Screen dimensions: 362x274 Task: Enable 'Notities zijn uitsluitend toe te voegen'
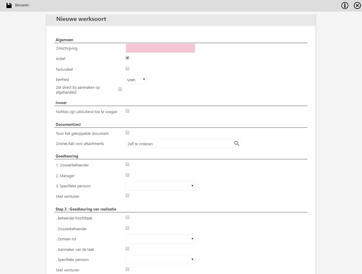point(127,111)
